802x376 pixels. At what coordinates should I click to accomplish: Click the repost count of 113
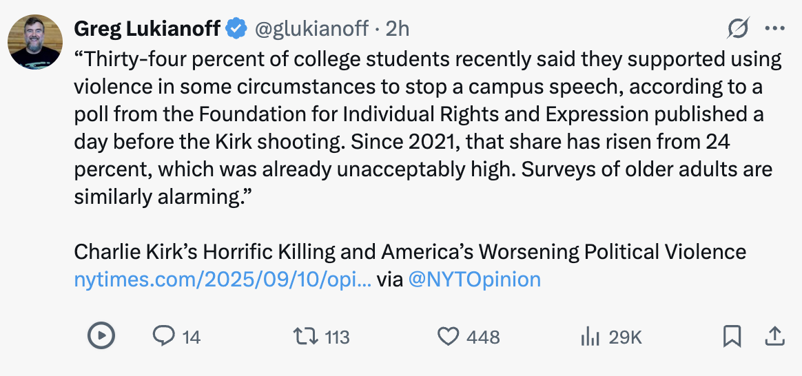(338, 337)
